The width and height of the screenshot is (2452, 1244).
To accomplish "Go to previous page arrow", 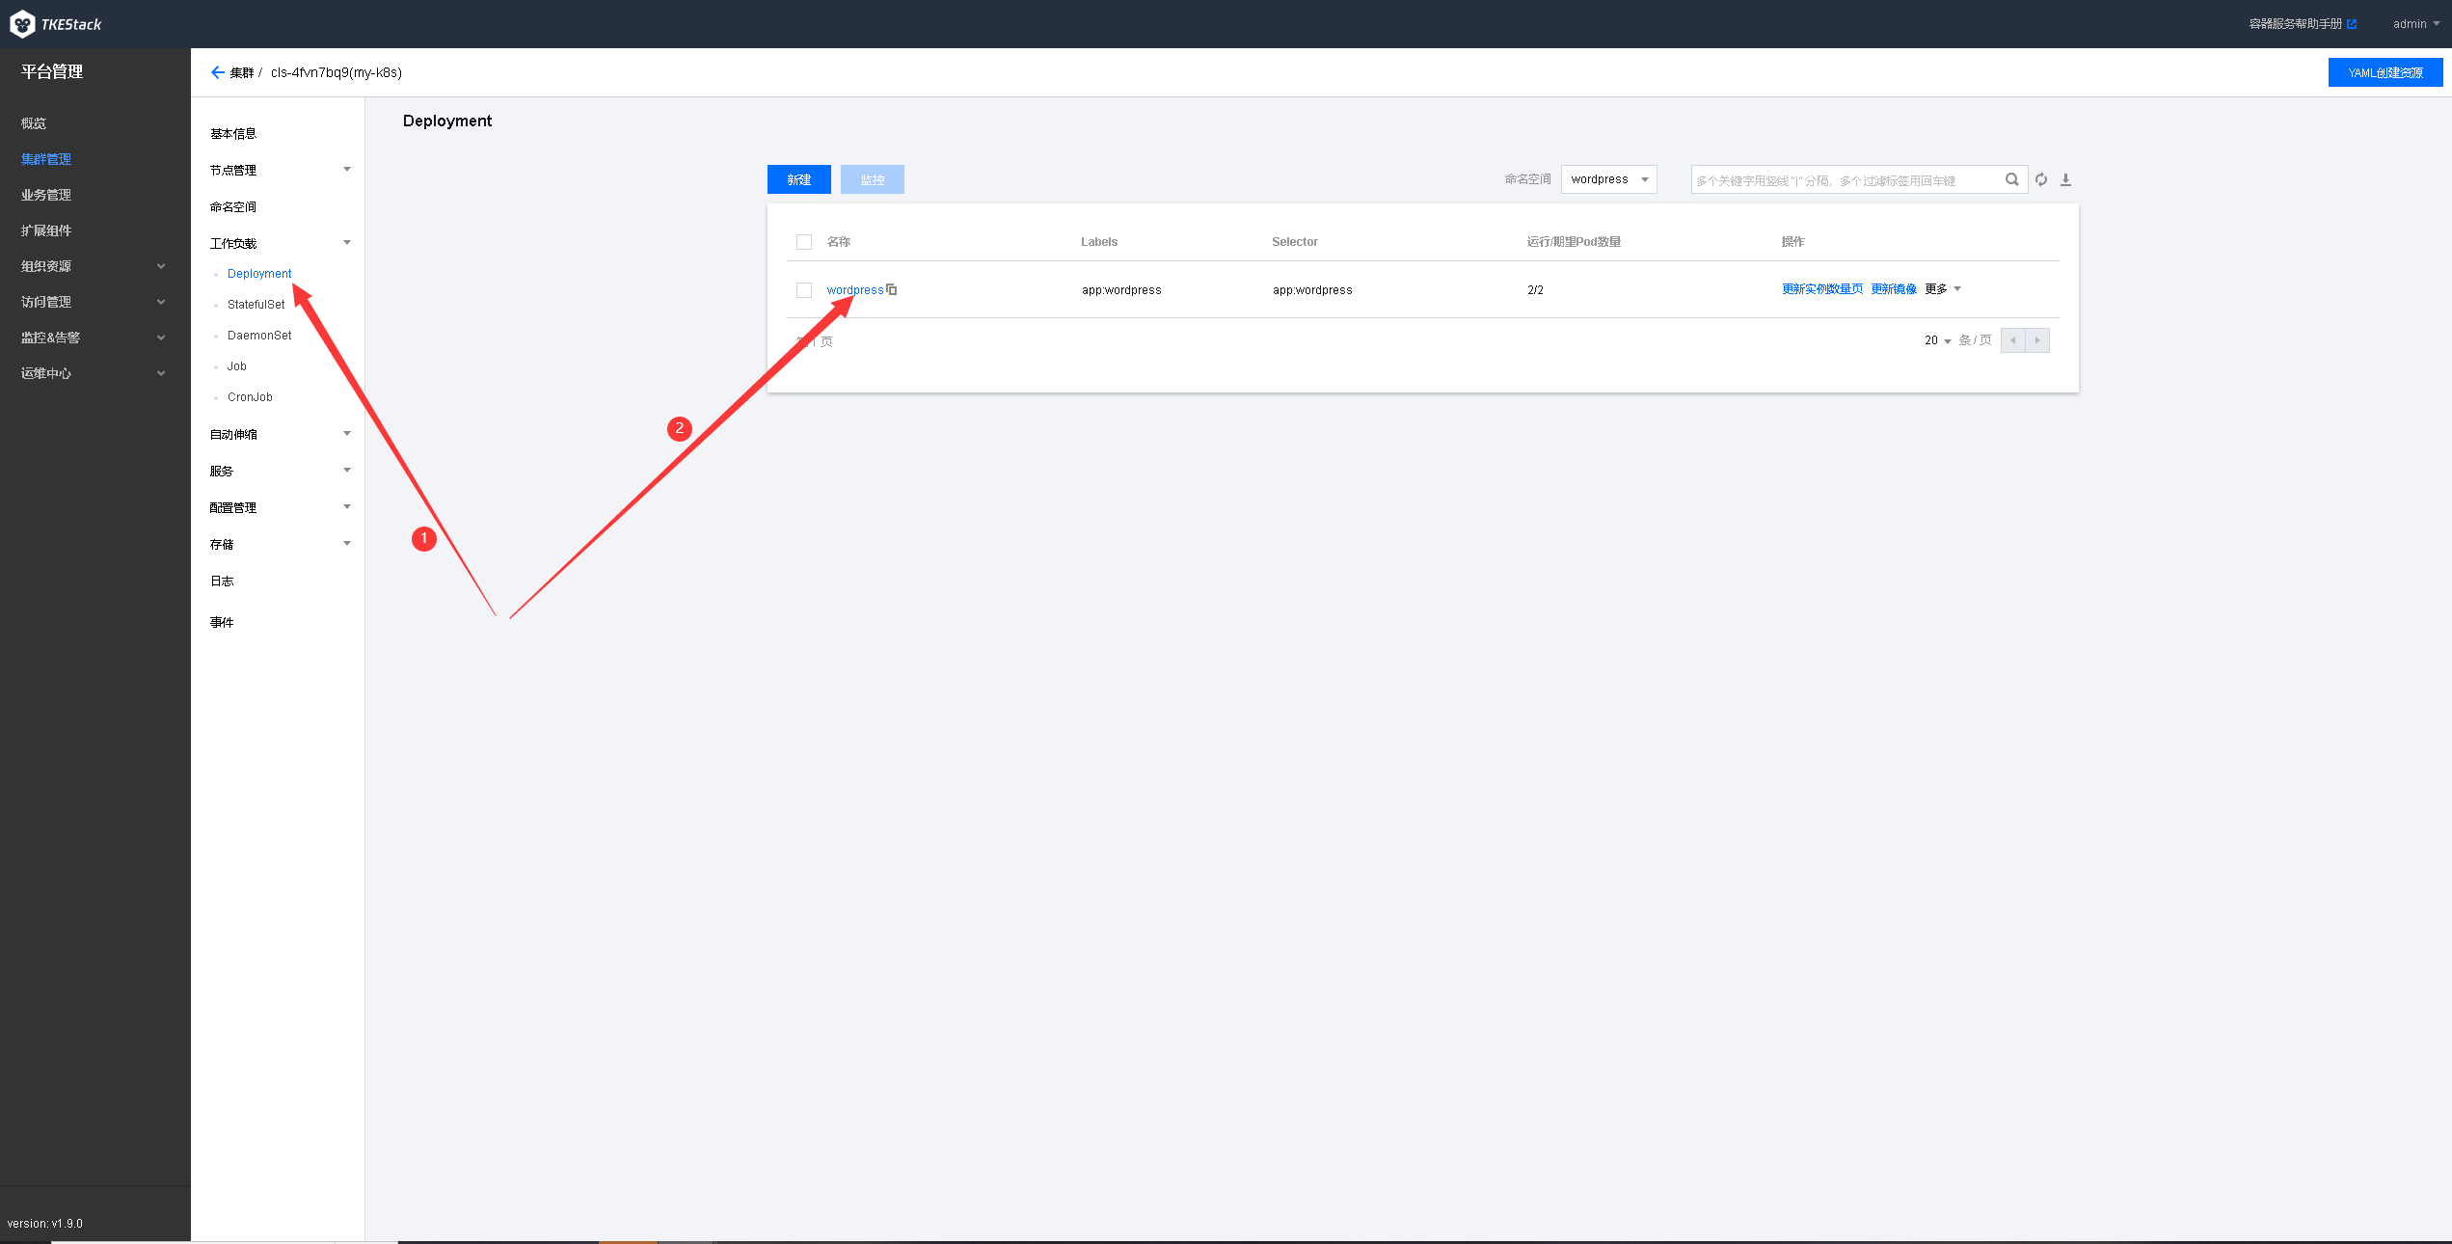I will pos(2013,340).
